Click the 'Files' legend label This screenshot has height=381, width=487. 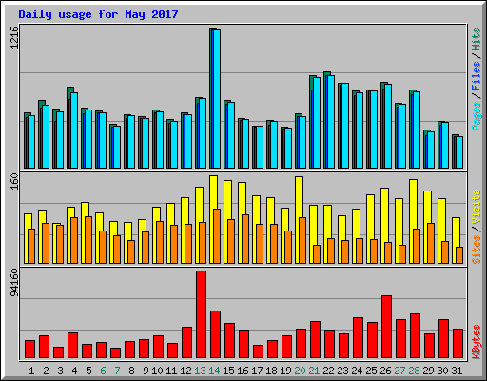477,75
